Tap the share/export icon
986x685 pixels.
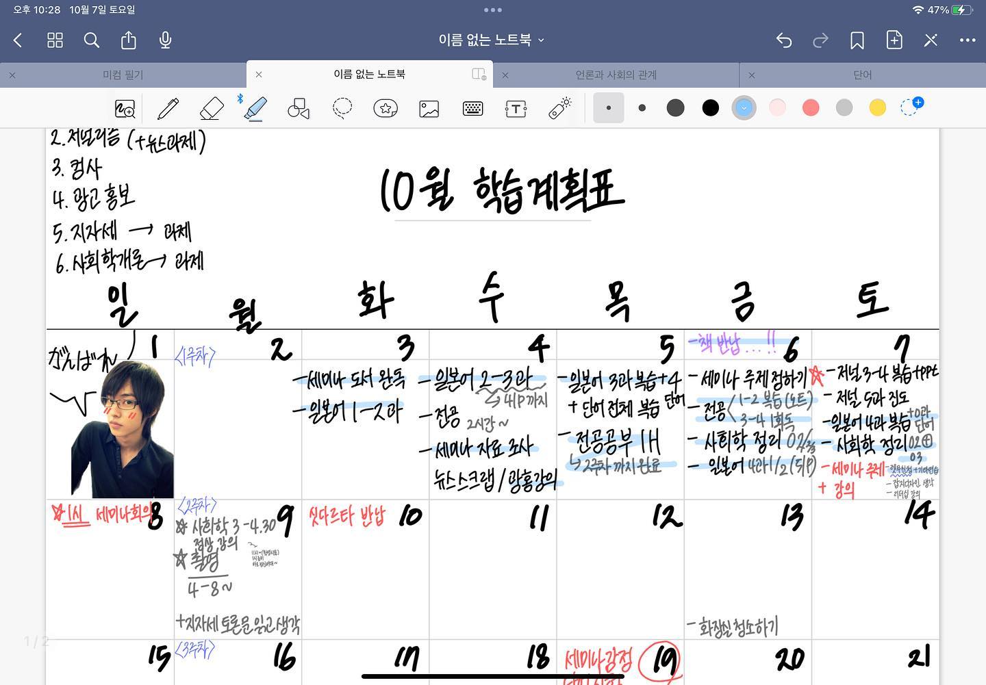click(128, 40)
